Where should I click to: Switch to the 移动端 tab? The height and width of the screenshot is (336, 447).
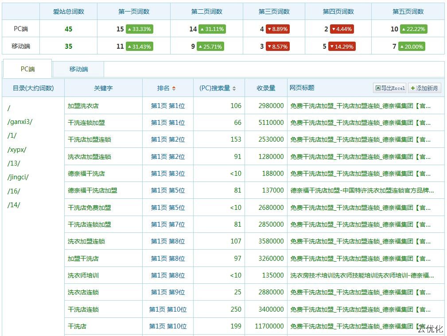click(78, 69)
